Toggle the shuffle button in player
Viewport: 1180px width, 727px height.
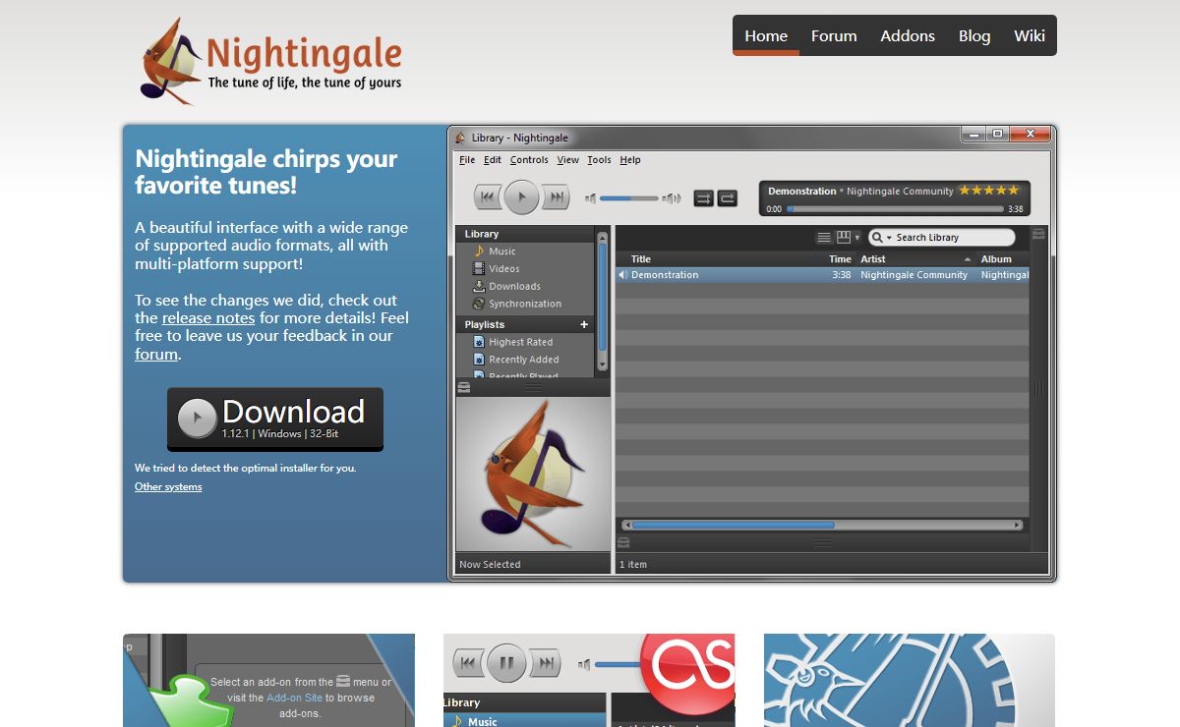704,198
